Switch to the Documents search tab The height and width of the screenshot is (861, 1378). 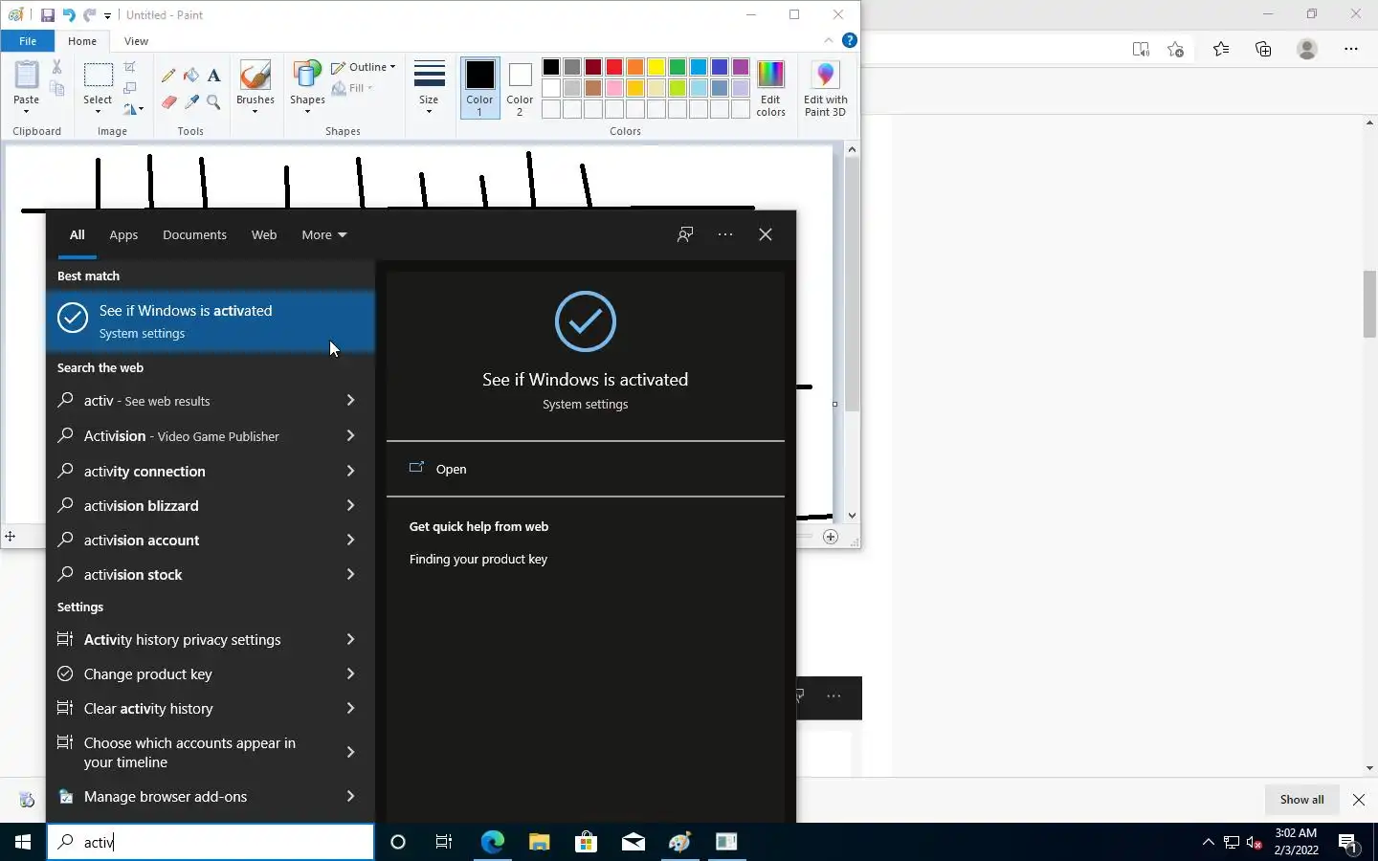pos(194,234)
